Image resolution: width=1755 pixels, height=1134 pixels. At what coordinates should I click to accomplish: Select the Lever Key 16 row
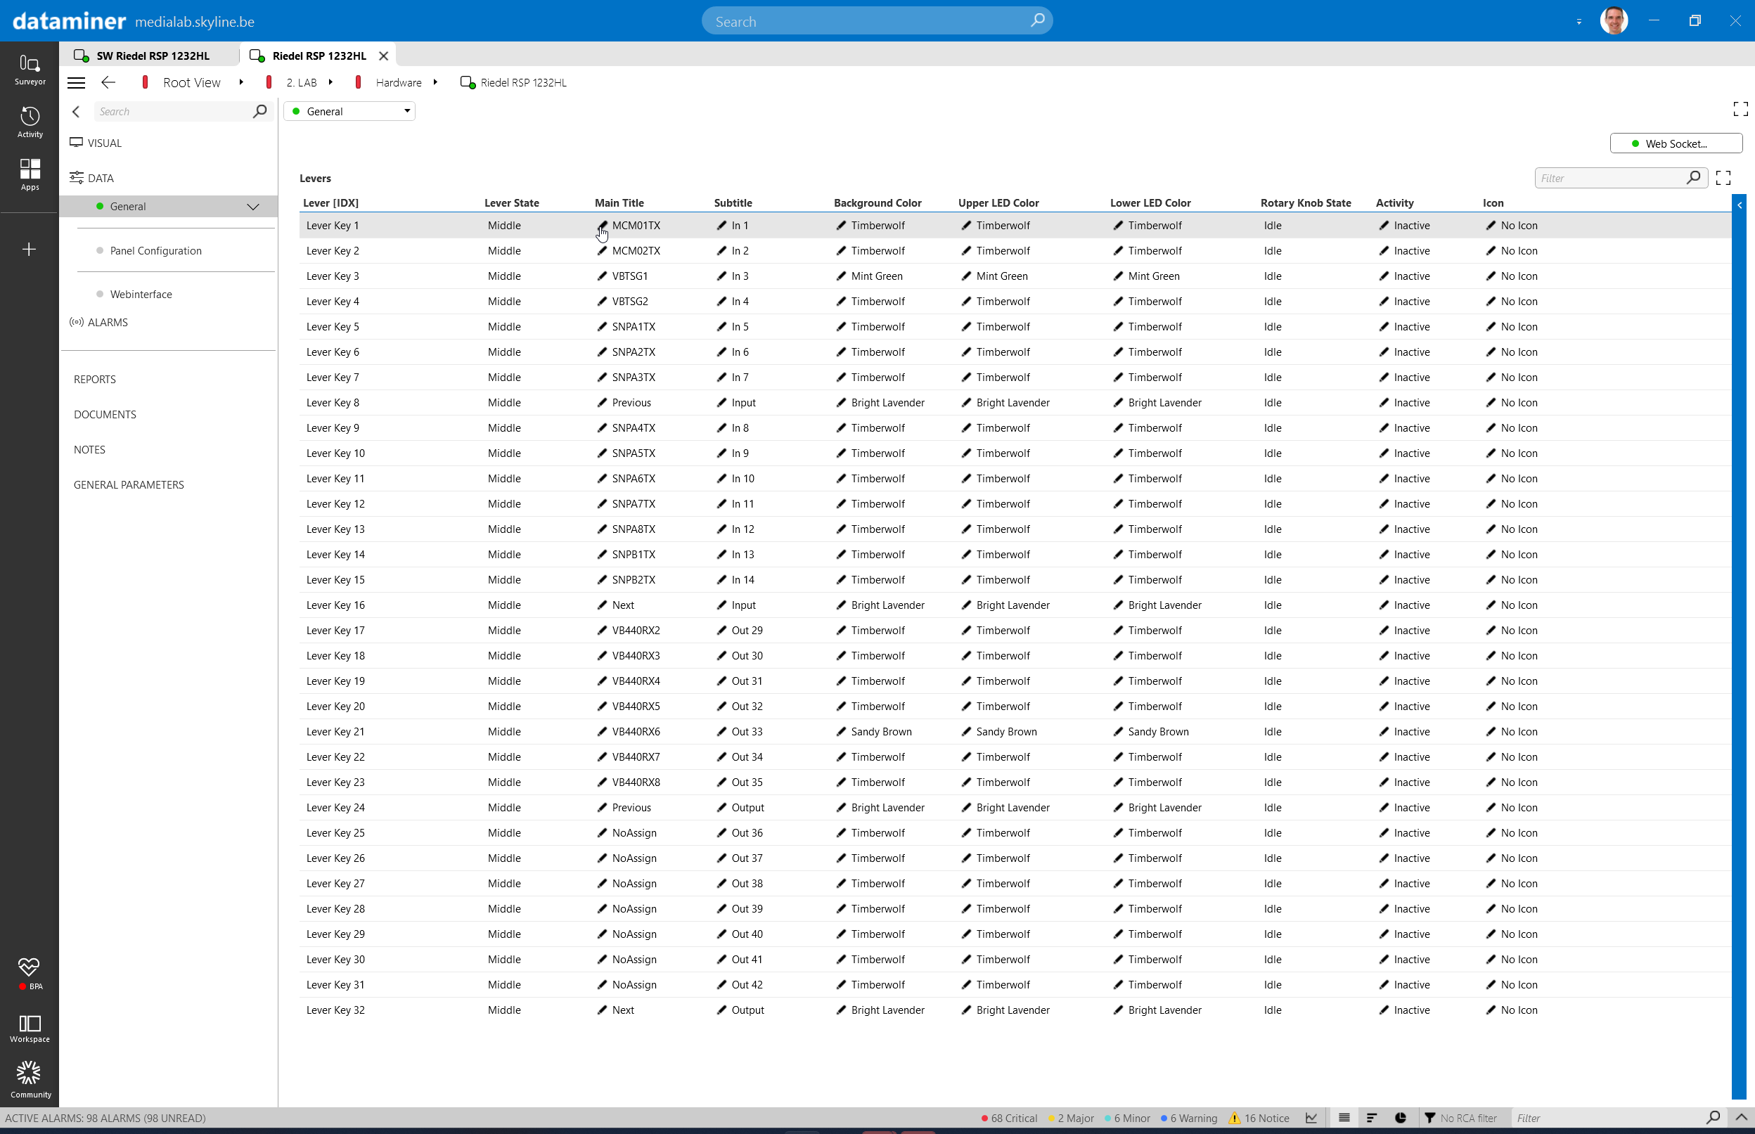[1014, 605]
